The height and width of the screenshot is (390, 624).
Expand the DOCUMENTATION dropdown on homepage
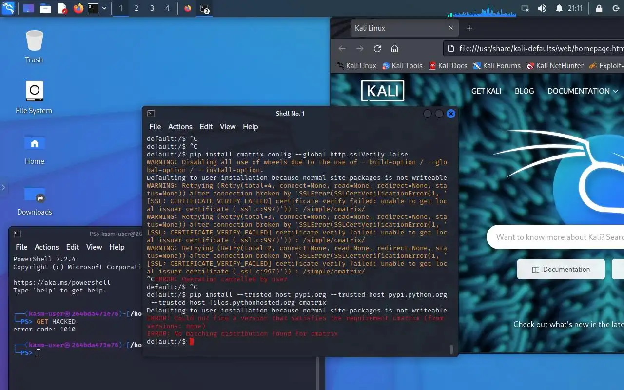click(583, 91)
